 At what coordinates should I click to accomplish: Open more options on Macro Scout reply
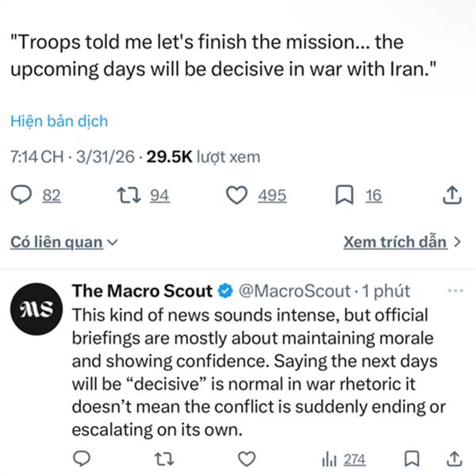(455, 291)
